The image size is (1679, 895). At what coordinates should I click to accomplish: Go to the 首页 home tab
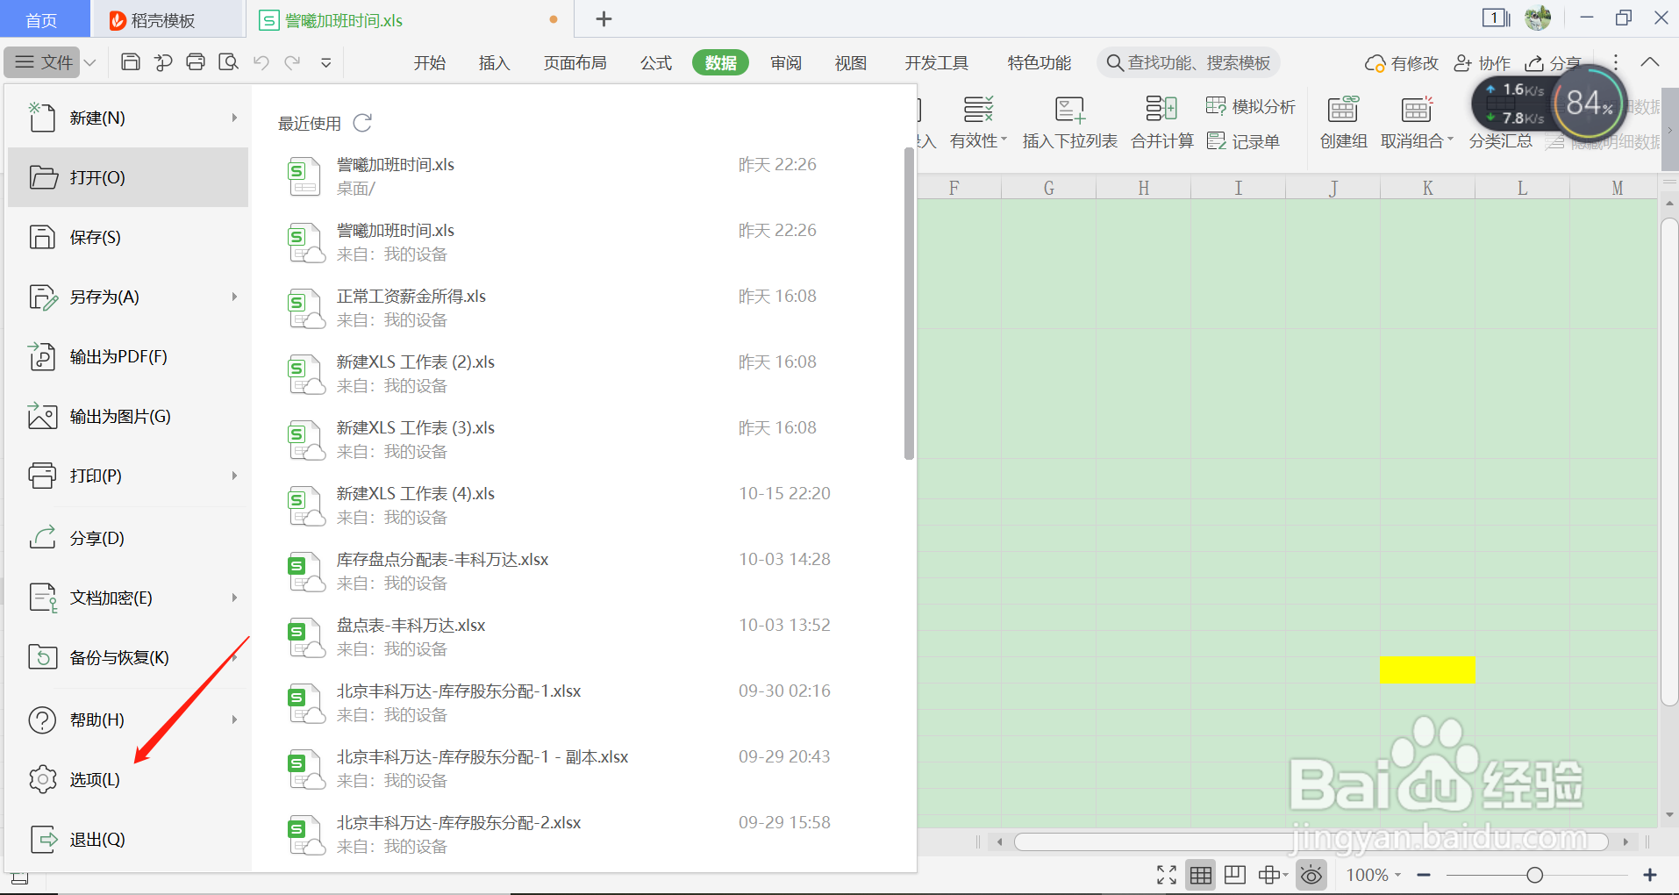coord(44,19)
